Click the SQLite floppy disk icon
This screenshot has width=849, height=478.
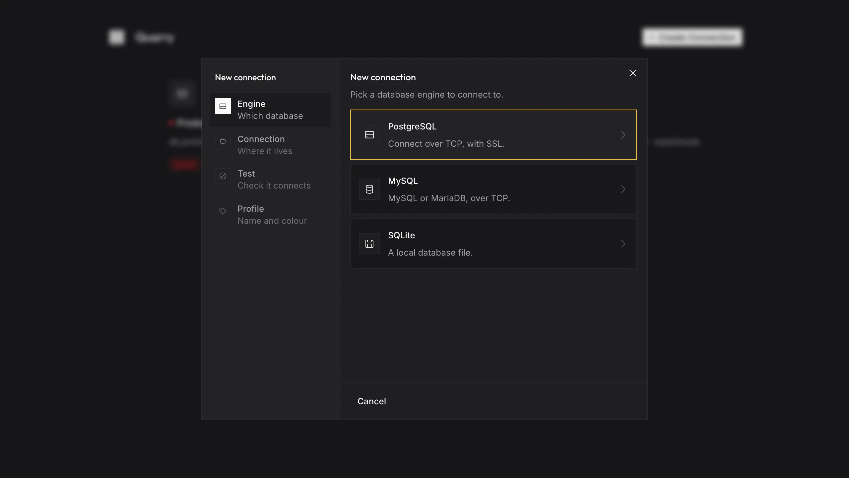(369, 244)
